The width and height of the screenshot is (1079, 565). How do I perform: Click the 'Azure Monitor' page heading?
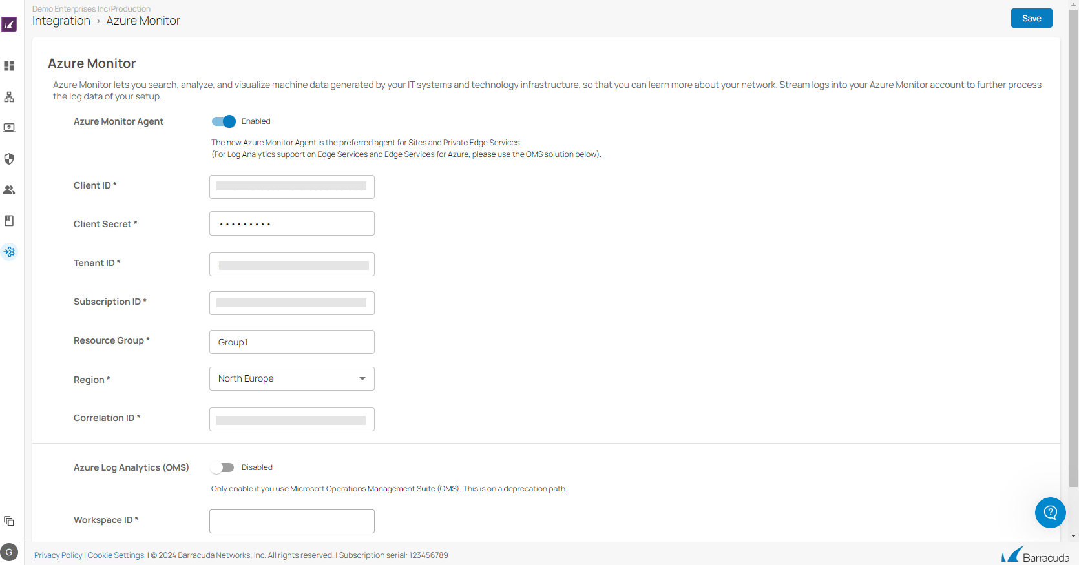[x=92, y=63]
